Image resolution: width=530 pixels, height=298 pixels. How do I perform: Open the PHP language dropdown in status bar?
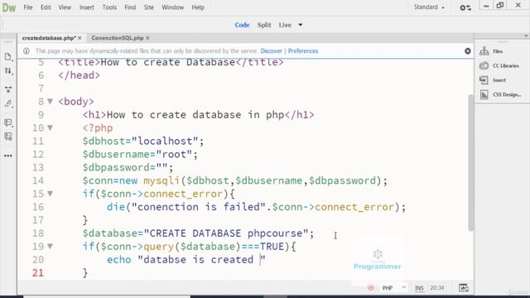click(394, 288)
